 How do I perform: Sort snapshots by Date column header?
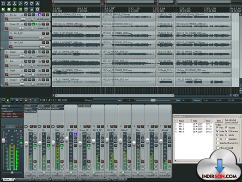pos(198,121)
